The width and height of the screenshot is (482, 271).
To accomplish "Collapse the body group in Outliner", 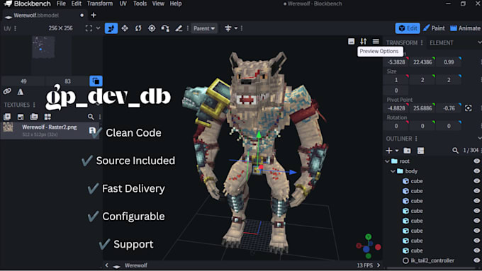I will [393, 171].
